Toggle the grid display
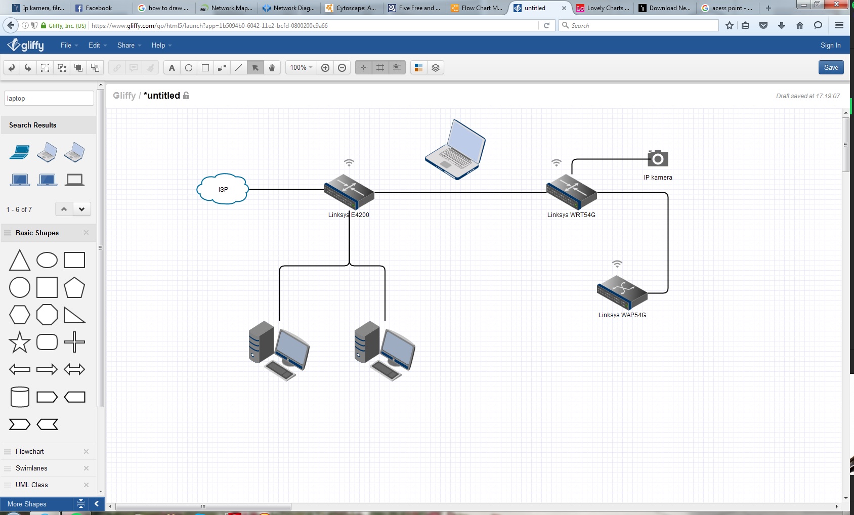 click(380, 67)
